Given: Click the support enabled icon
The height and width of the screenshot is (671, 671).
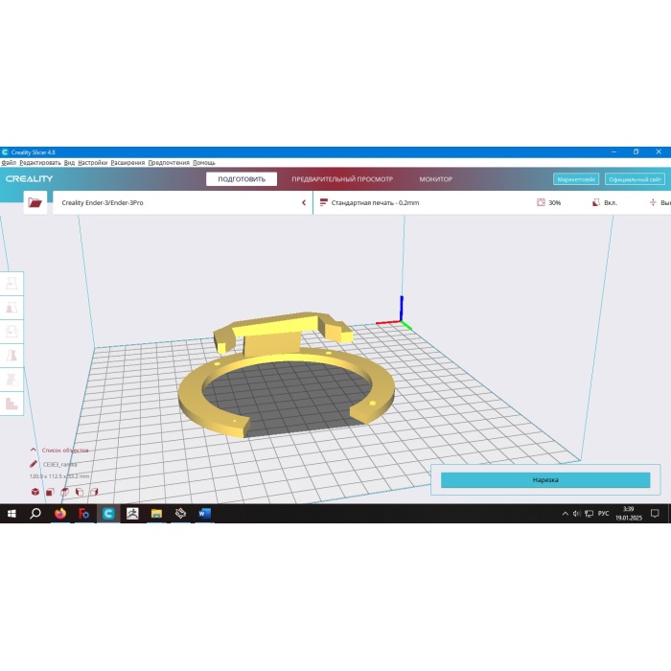Looking at the screenshot, I should (595, 202).
